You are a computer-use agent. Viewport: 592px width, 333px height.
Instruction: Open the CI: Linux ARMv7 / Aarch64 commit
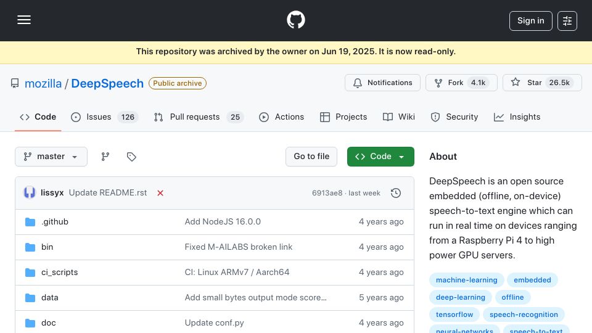click(x=237, y=272)
